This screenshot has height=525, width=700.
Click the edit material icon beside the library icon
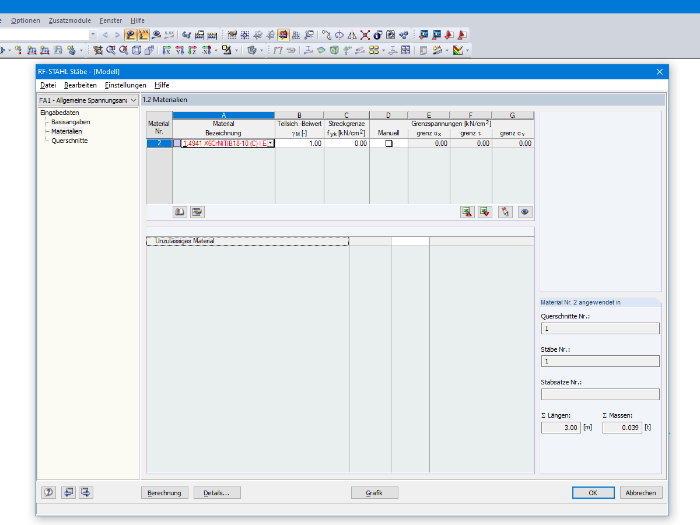[197, 212]
